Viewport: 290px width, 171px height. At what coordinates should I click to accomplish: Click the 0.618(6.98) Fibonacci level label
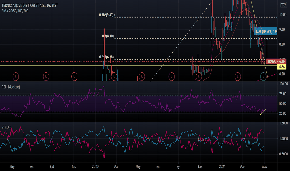(106, 57)
